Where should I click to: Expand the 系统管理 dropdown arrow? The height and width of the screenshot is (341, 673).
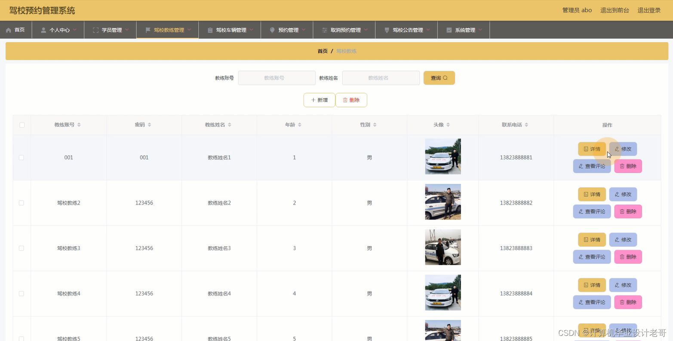pyautogui.click(x=480, y=30)
